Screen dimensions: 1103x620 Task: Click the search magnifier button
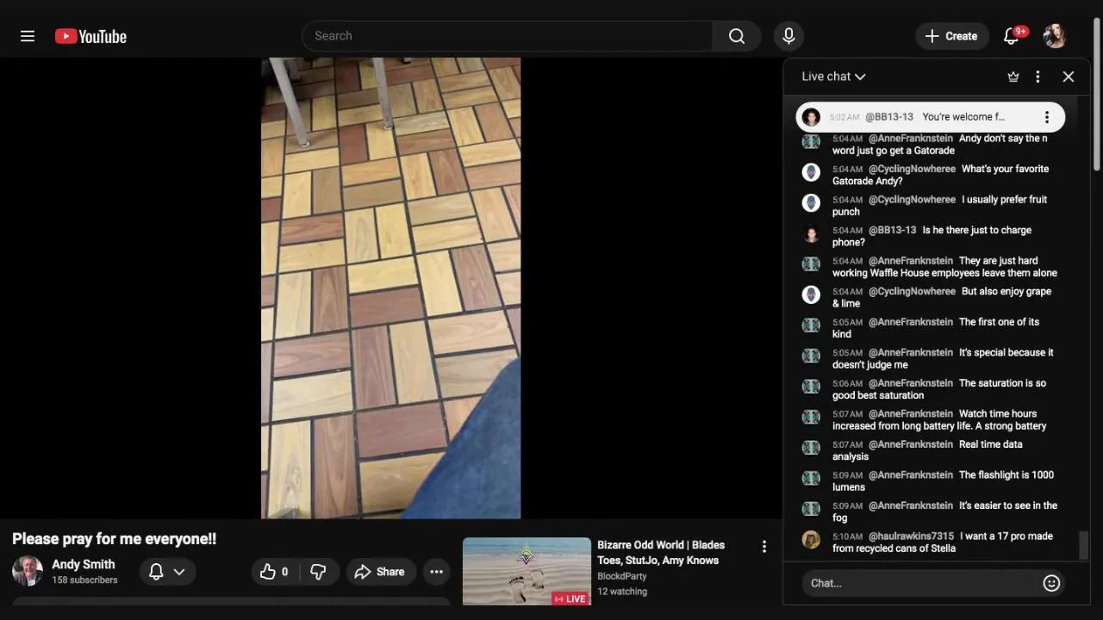tap(737, 36)
